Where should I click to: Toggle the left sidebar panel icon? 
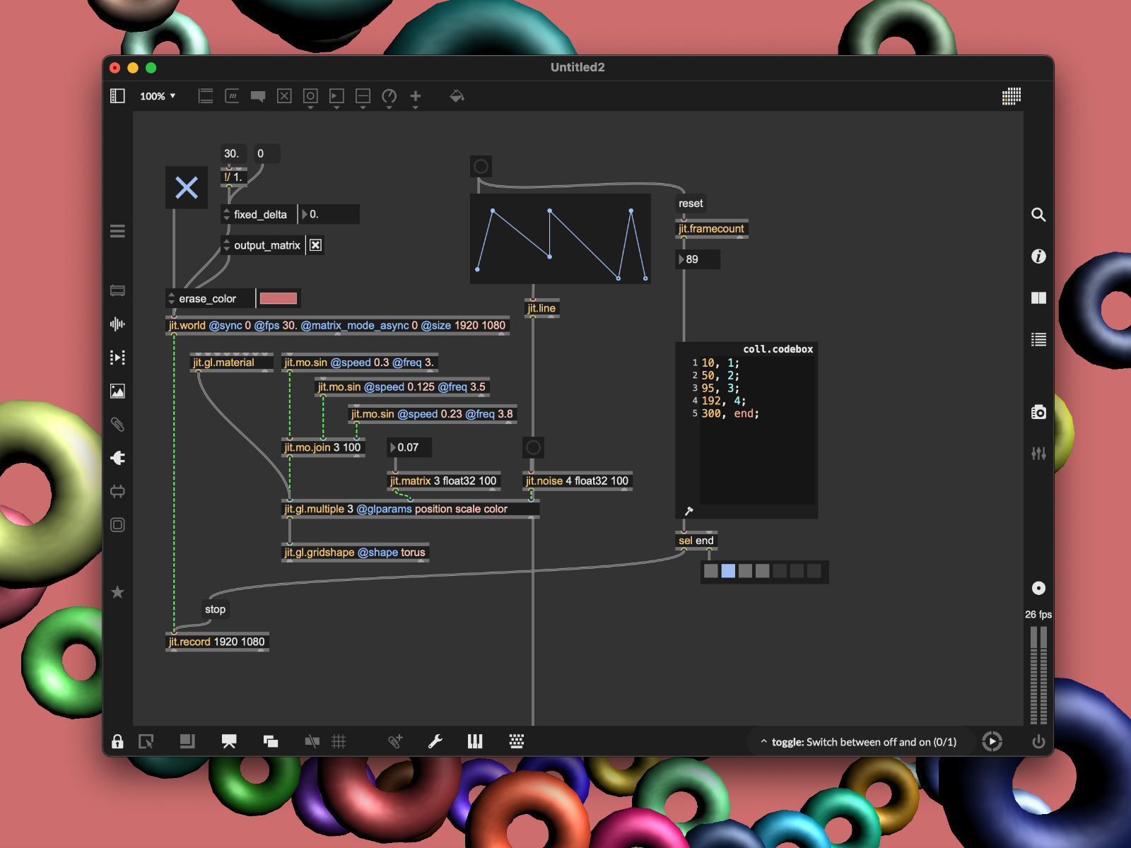[118, 96]
